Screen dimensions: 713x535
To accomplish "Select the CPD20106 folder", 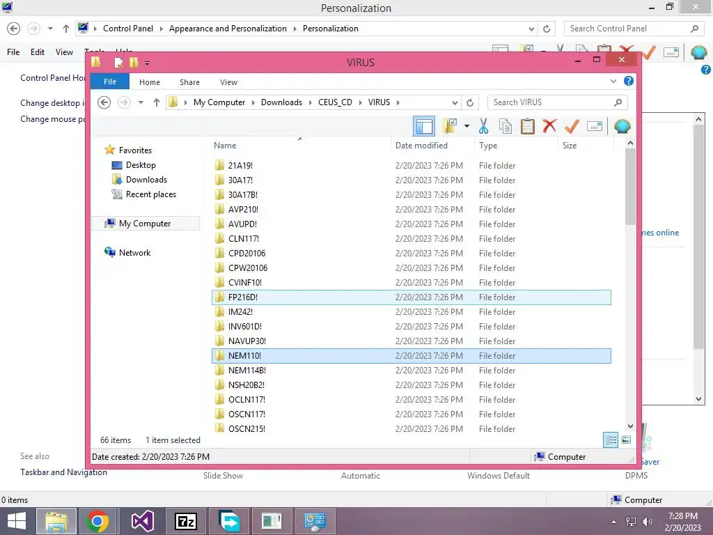I will (x=411, y=253).
